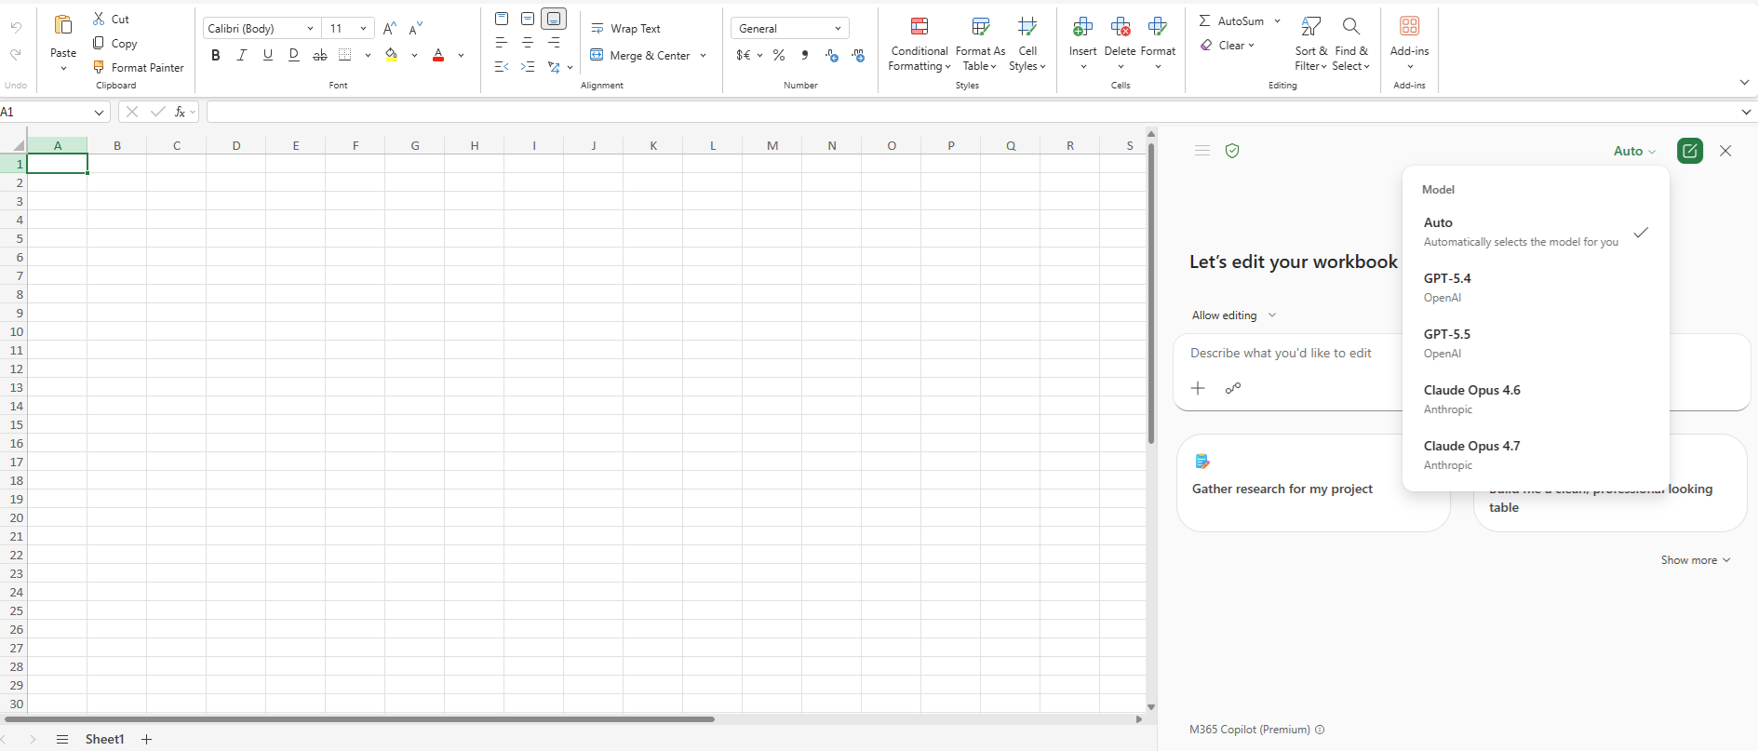Screen dimensions: 1758x751
Task: Apply comma style number format
Action: 805,55
